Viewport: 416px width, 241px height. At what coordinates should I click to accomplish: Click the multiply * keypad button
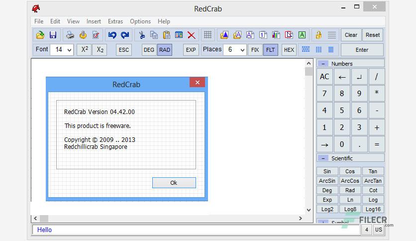tap(377, 93)
